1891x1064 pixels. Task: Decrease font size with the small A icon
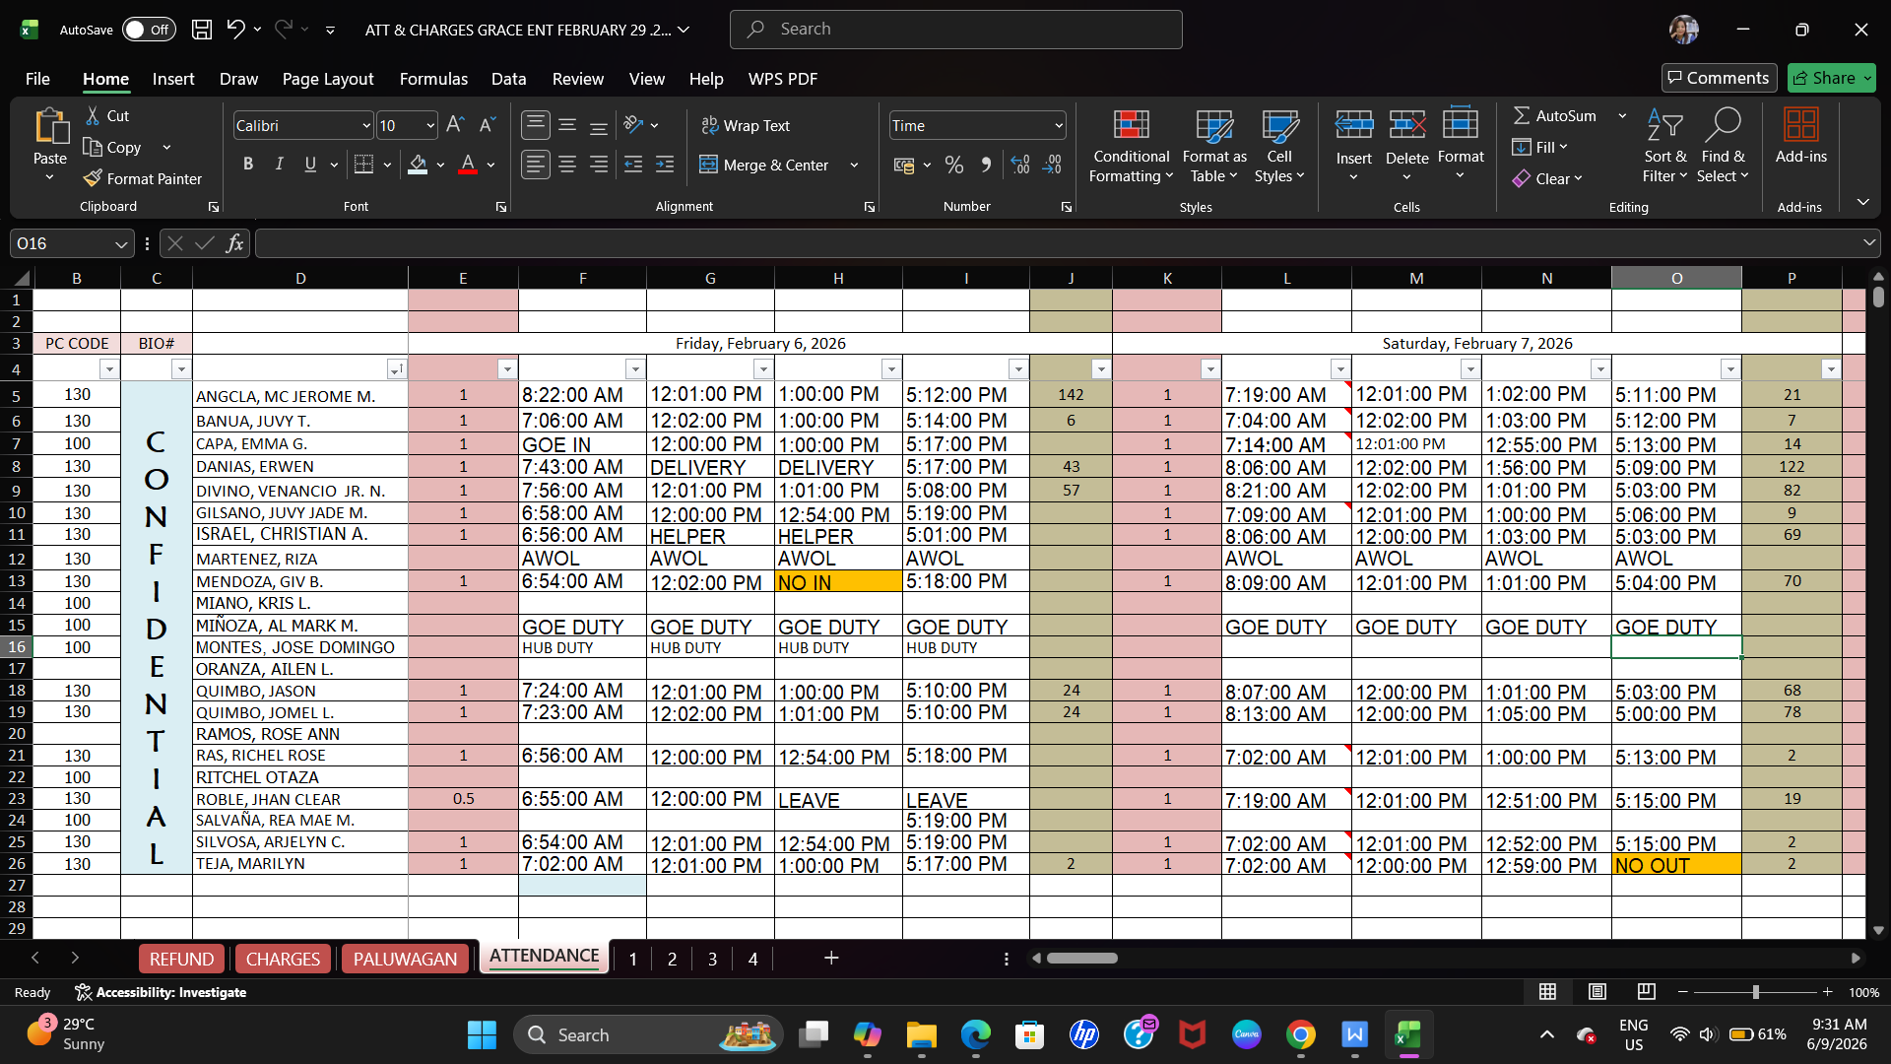click(487, 125)
